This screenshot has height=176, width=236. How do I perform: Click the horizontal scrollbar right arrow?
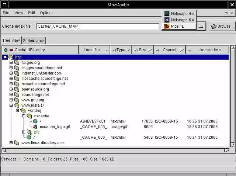click(x=227, y=151)
